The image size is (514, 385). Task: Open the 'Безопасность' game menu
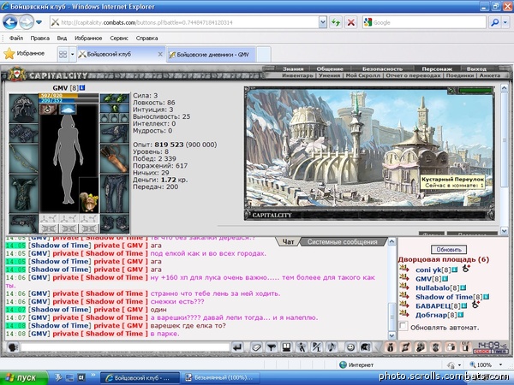click(382, 68)
